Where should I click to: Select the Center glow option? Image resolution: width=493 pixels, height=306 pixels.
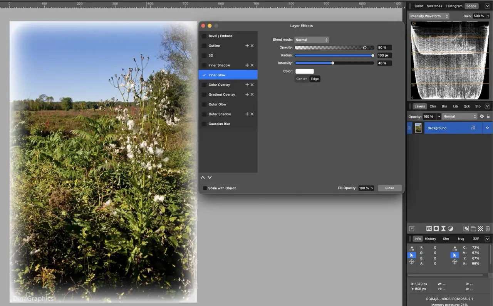pos(302,79)
